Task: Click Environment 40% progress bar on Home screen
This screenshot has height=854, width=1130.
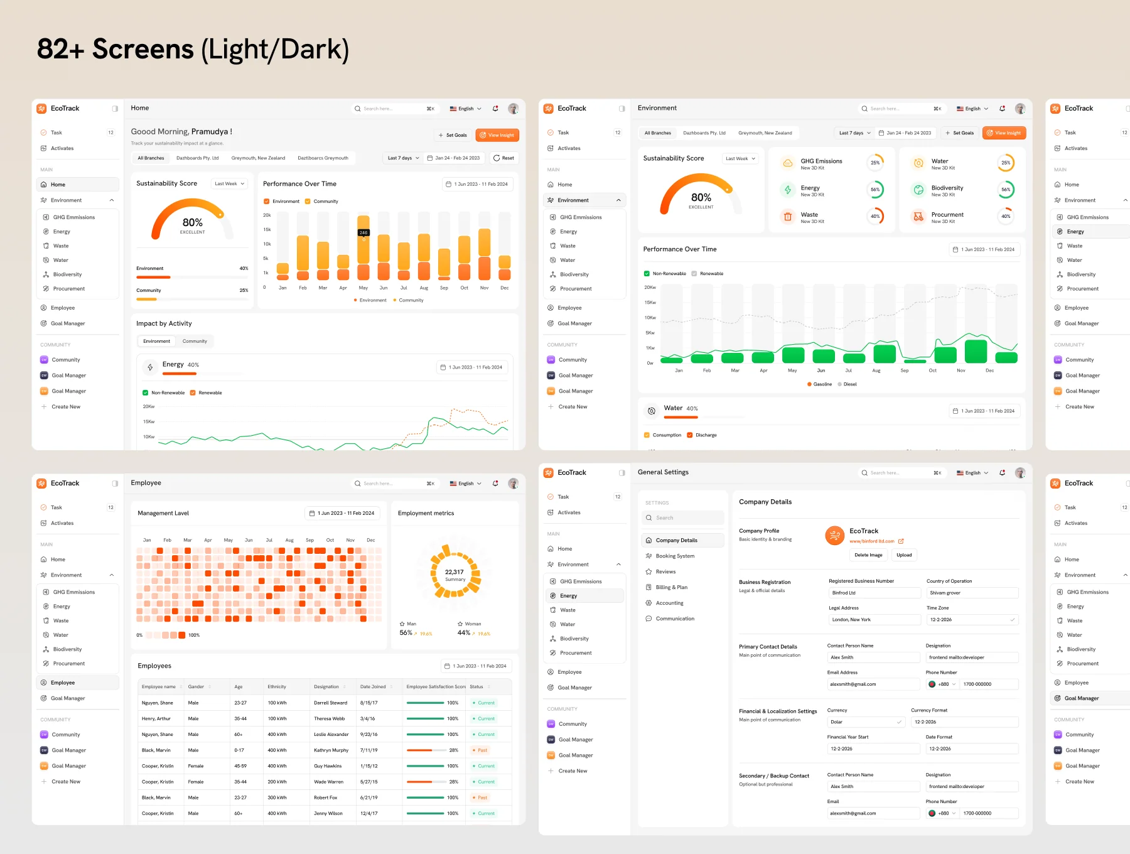Action: [192, 277]
